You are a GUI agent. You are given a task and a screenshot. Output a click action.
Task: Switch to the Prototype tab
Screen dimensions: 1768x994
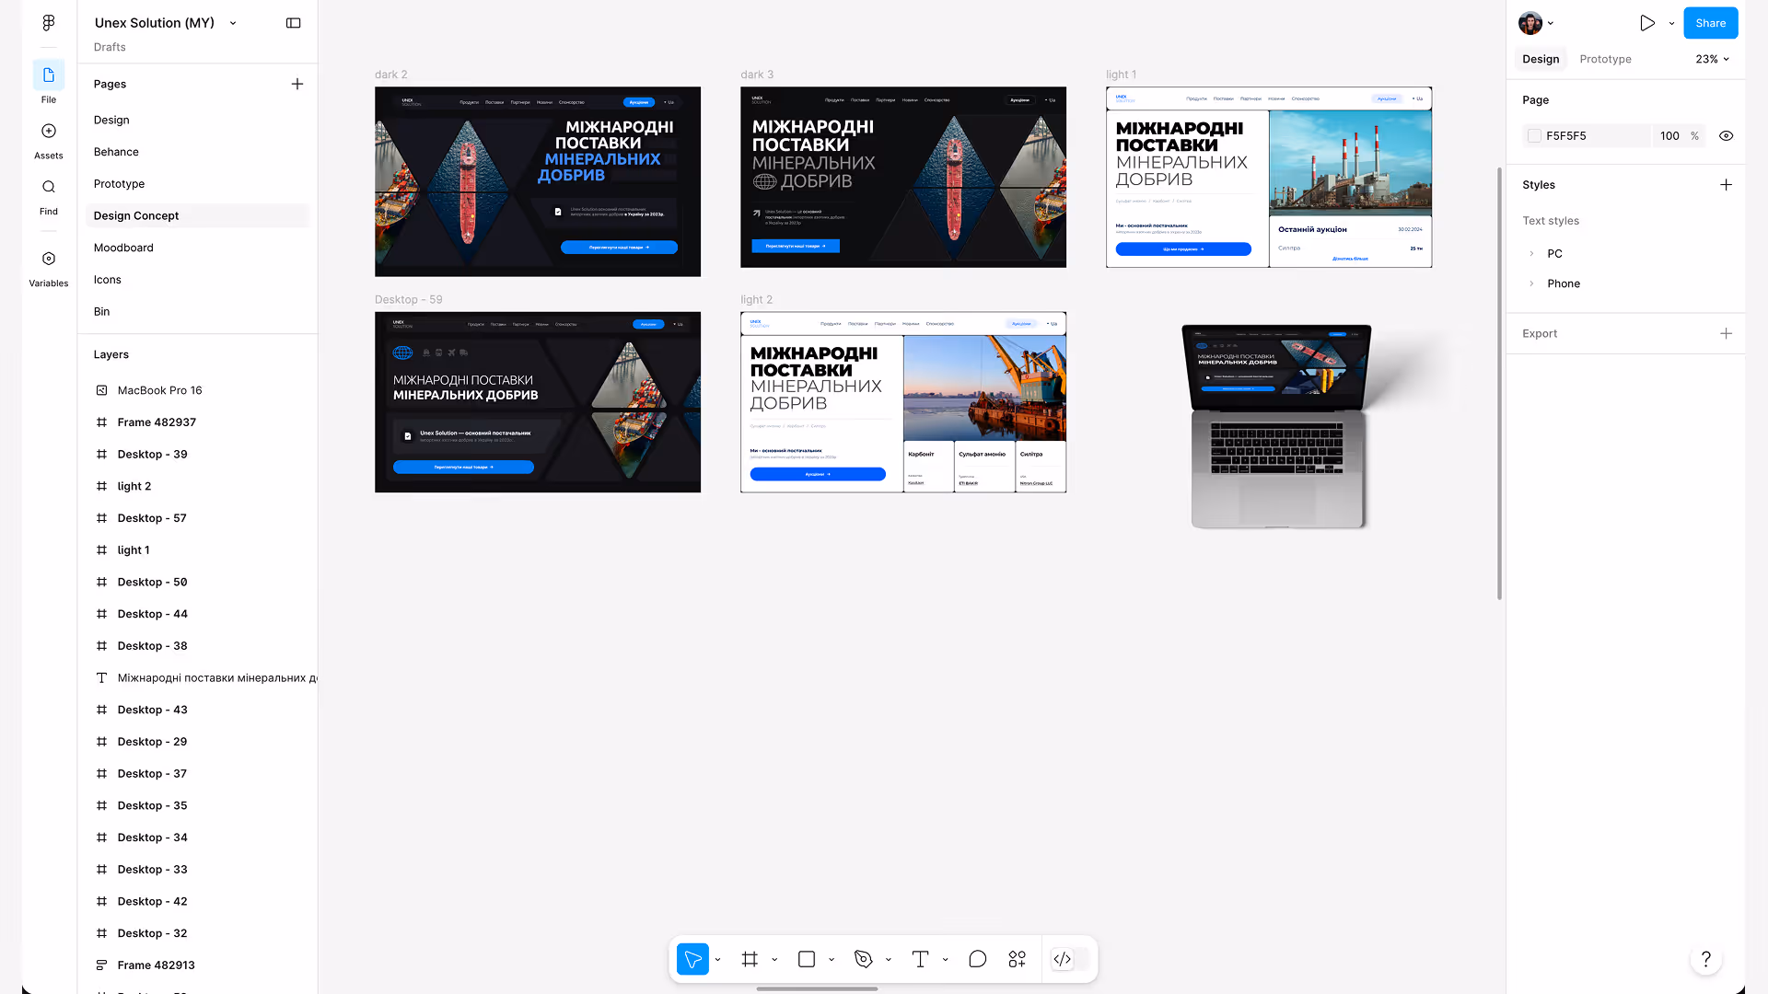[1605, 59]
